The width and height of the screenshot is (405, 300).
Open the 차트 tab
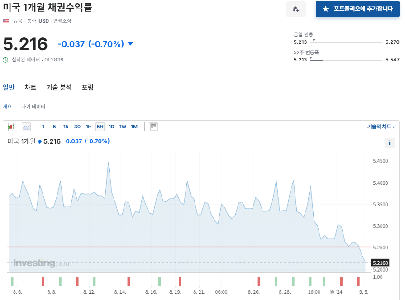[30, 88]
